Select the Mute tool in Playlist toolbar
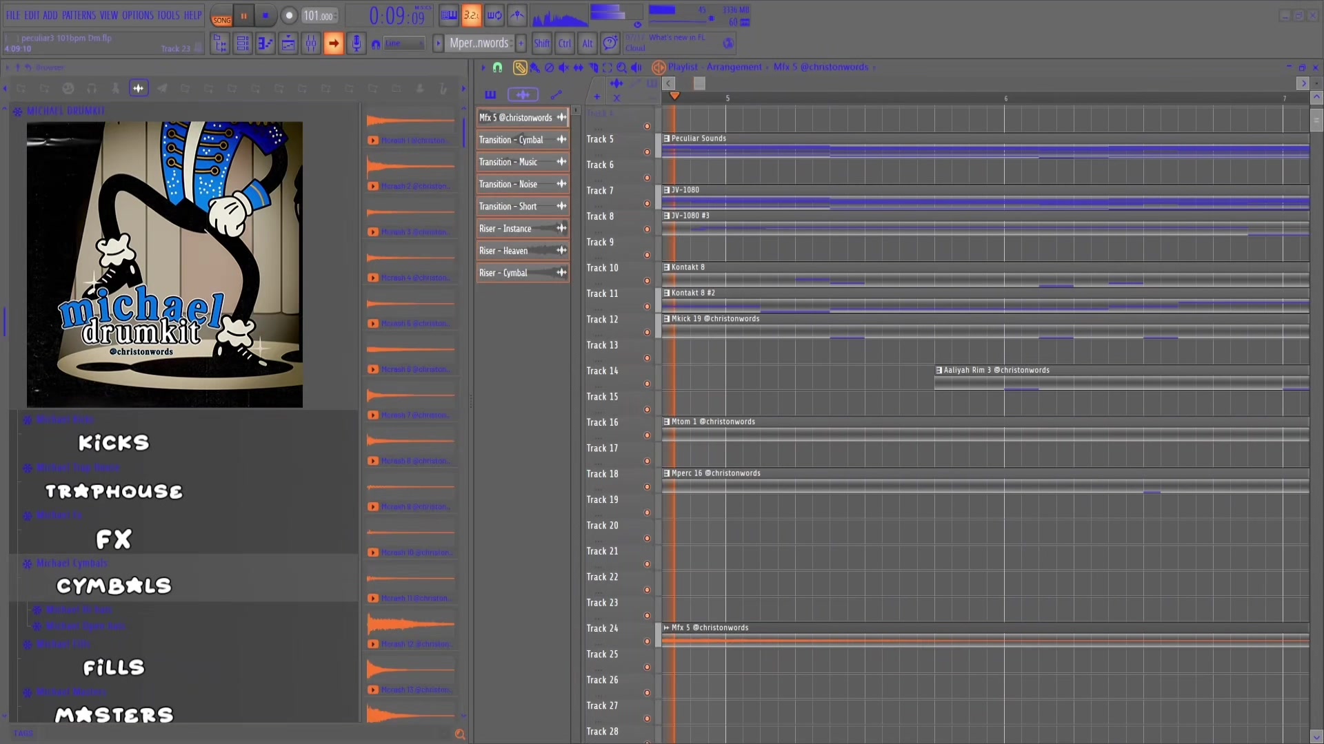This screenshot has height=744, width=1324. [x=564, y=68]
